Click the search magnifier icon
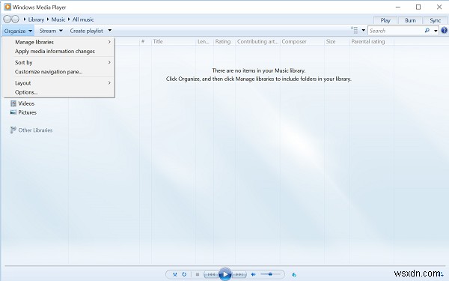449x281 pixels. pyautogui.click(x=427, y=31)
